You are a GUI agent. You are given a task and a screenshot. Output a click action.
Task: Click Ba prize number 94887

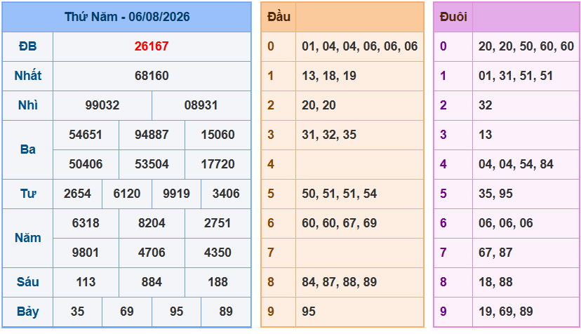pos(152,135)
